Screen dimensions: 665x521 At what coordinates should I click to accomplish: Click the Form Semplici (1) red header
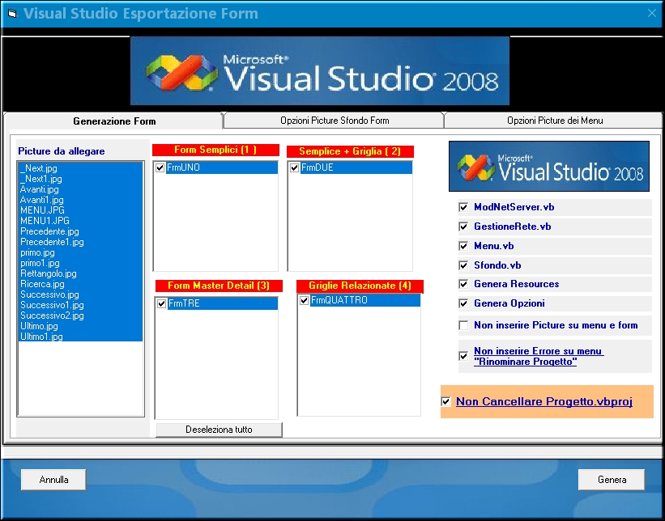(x=215, y=150)
